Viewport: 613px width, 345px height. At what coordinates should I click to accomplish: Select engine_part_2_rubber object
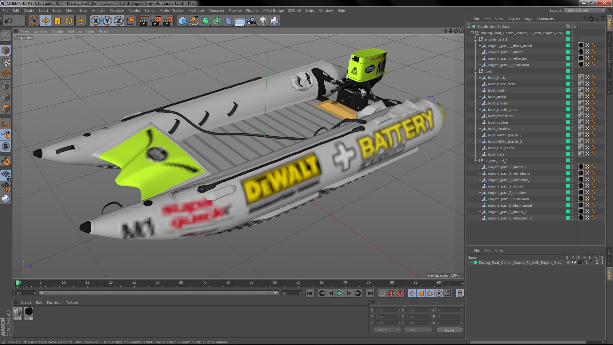(x=506, y=186)
